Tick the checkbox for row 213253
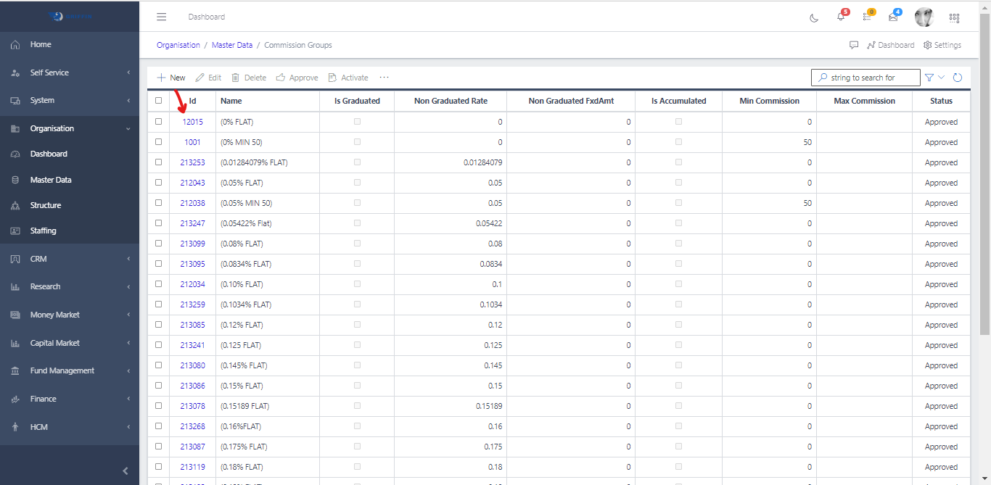 coord(159,162)
